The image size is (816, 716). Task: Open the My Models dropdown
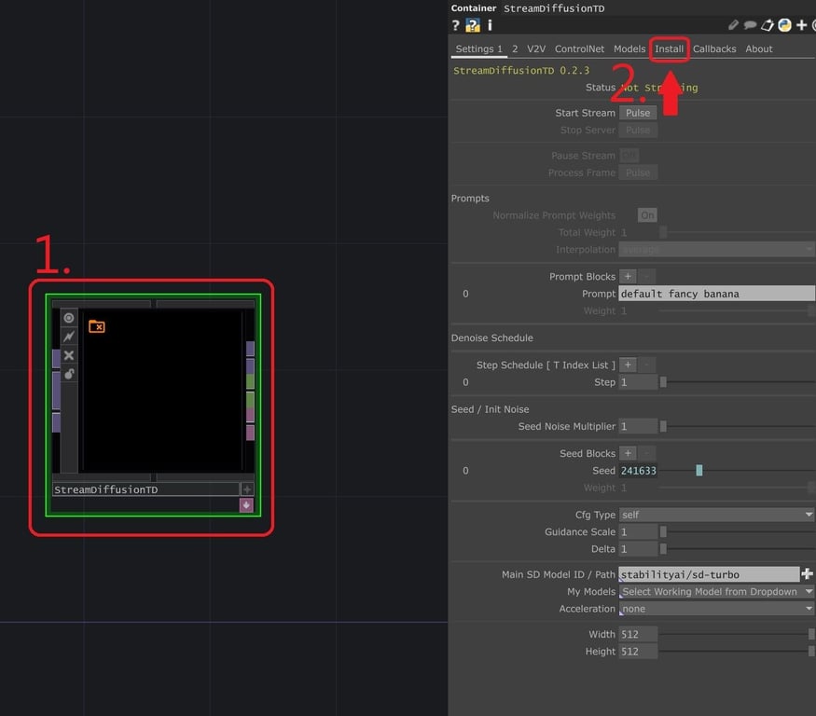[x=716, y=592]
